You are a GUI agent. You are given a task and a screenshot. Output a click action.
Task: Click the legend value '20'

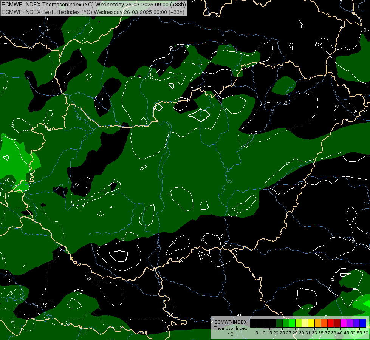point(276,333)
